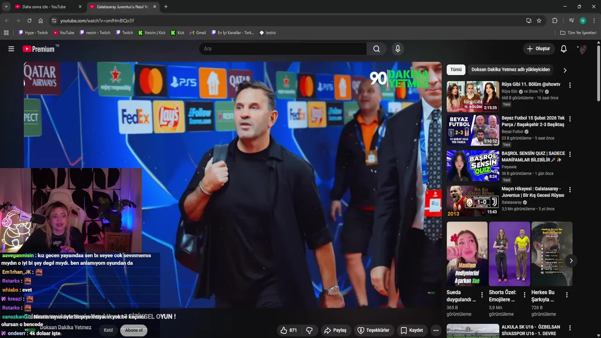
Task: Open Rüya Gibi 11. Bölüm thumbnail
Action: 473,96
